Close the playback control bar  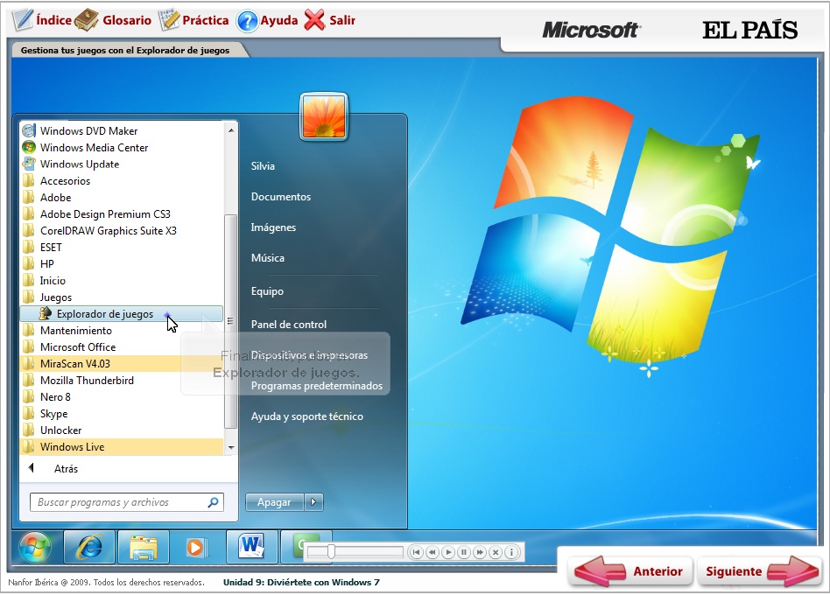click(x=496, y=552)
